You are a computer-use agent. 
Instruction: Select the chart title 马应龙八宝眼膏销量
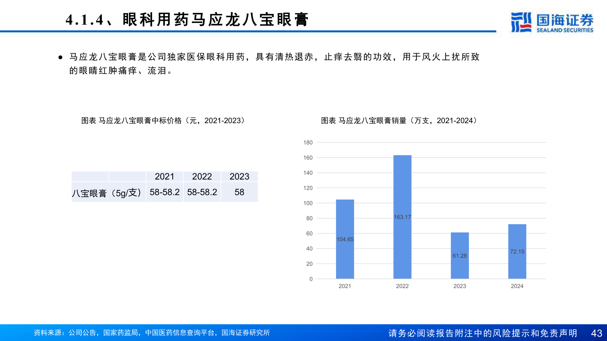coord(398,120)
